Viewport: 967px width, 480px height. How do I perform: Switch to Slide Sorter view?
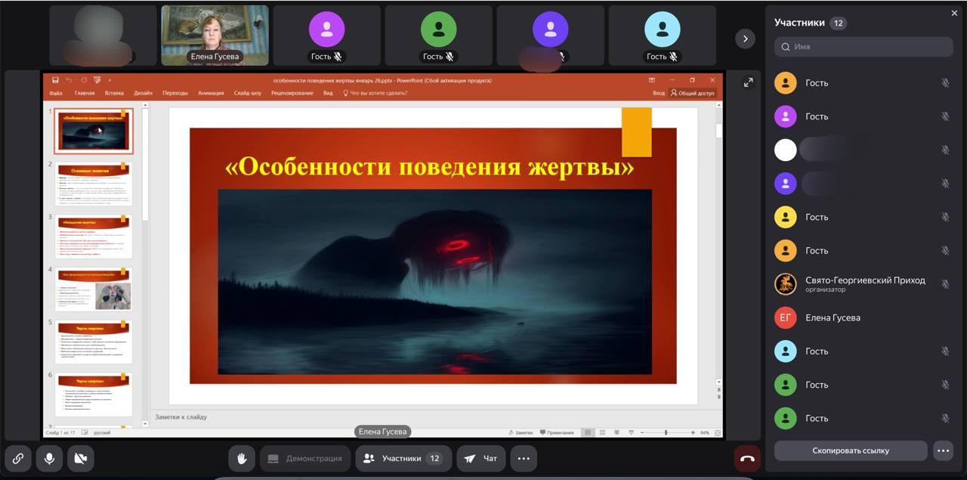pos(601,432)
